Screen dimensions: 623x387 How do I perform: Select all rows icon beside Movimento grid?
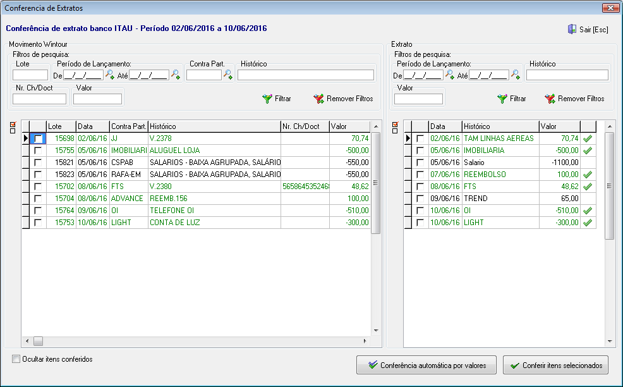click(x=13, y=125)
